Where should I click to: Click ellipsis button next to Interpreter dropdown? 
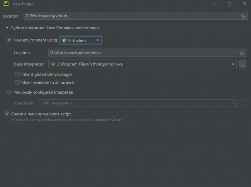(x=243, y=103)
